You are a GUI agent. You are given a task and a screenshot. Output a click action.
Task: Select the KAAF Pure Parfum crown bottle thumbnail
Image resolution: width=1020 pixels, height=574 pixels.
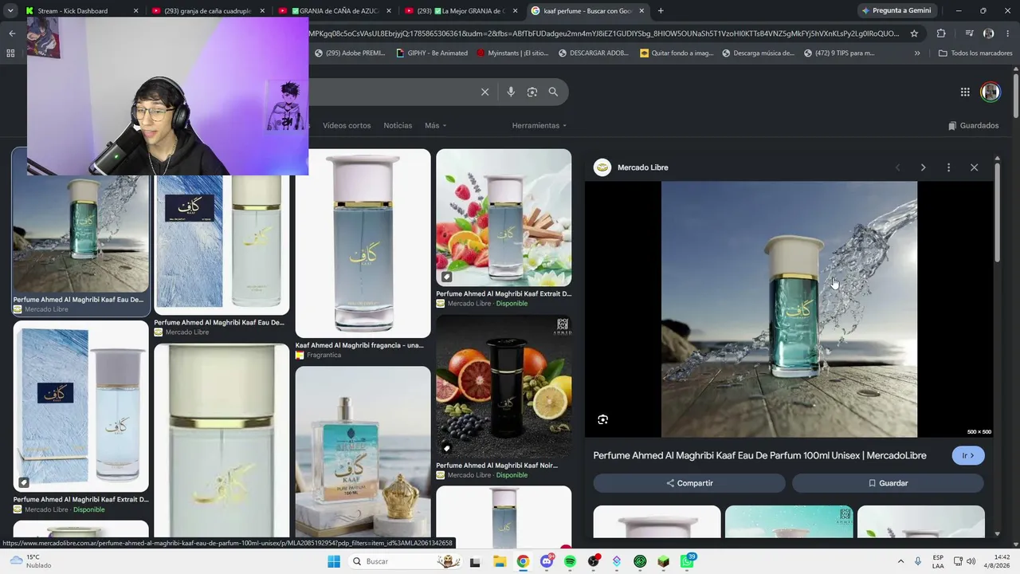coord(363,451)
